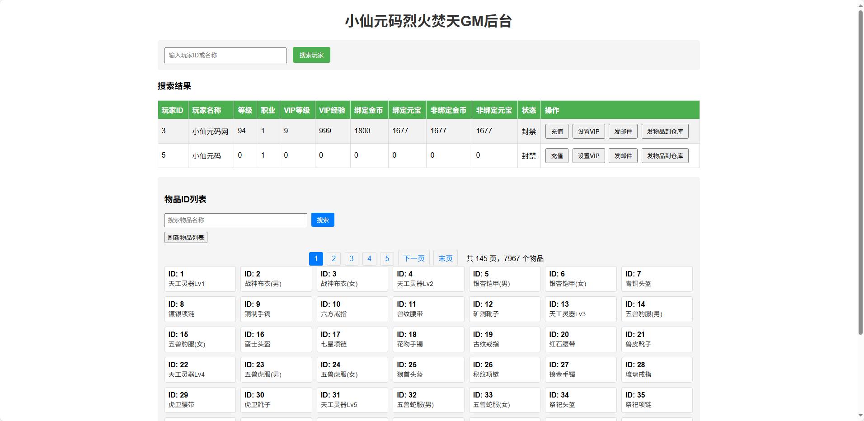This screenshot has width=864, height=421.
Task: Select item card ID: 22 天工灵器Lv4
Action: point(200,370)
